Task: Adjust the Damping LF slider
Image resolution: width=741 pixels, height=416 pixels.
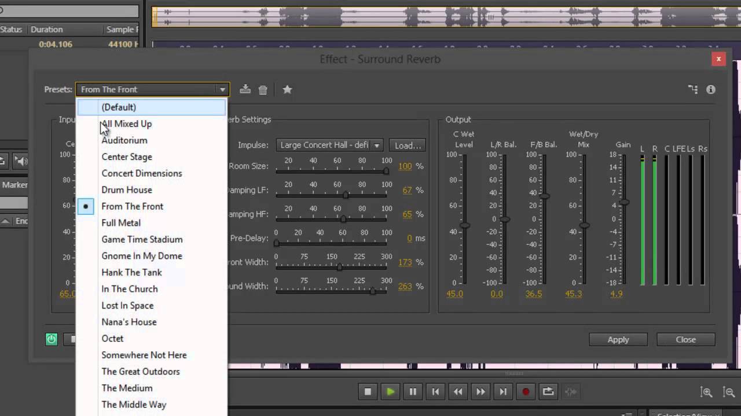Action: coord(346,195)
